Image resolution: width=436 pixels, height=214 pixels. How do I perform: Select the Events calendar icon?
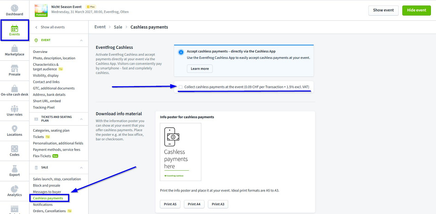14,28
